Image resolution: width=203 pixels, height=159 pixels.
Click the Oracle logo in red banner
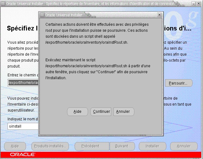point(23,155)
